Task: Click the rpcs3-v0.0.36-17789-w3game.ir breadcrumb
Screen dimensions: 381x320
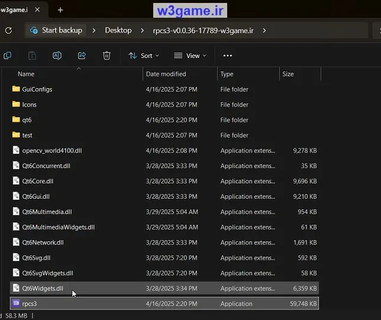Action: coord(203,31)
